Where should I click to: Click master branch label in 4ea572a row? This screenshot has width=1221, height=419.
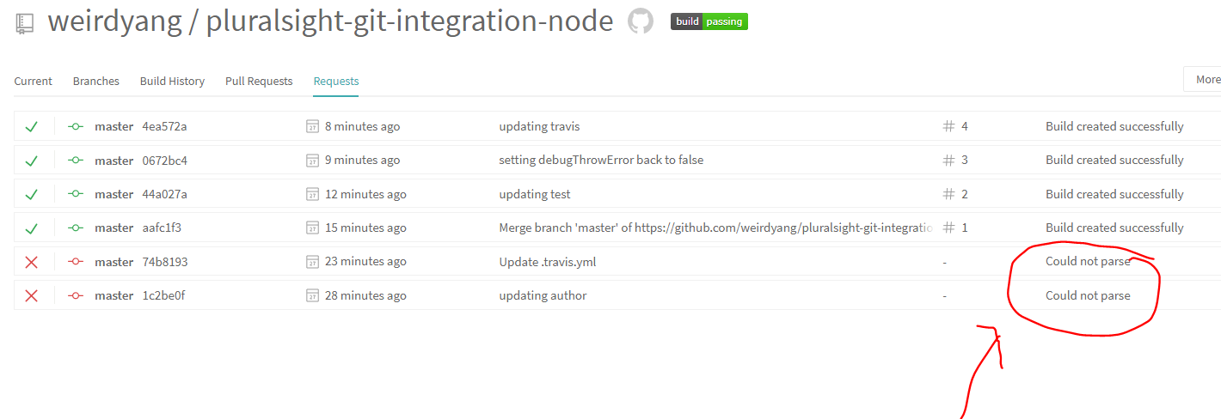tap(114, 126)
